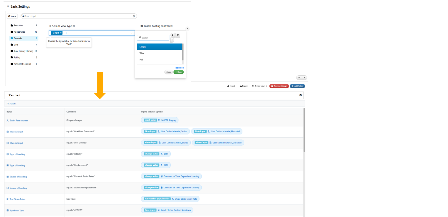Click the info icon beside Actions View-Type

(74, 26)
